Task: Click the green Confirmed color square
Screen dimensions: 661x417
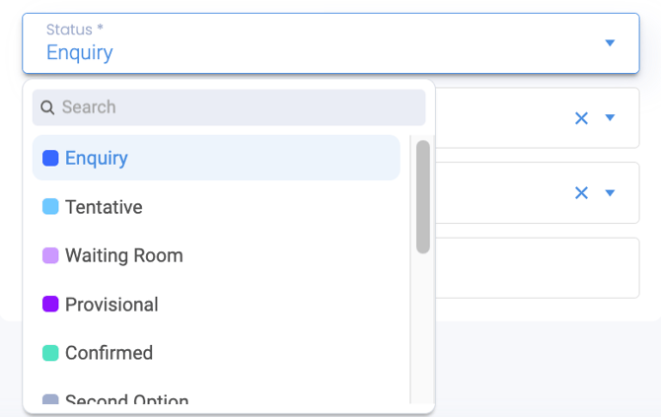Action: tap(50, 353)
